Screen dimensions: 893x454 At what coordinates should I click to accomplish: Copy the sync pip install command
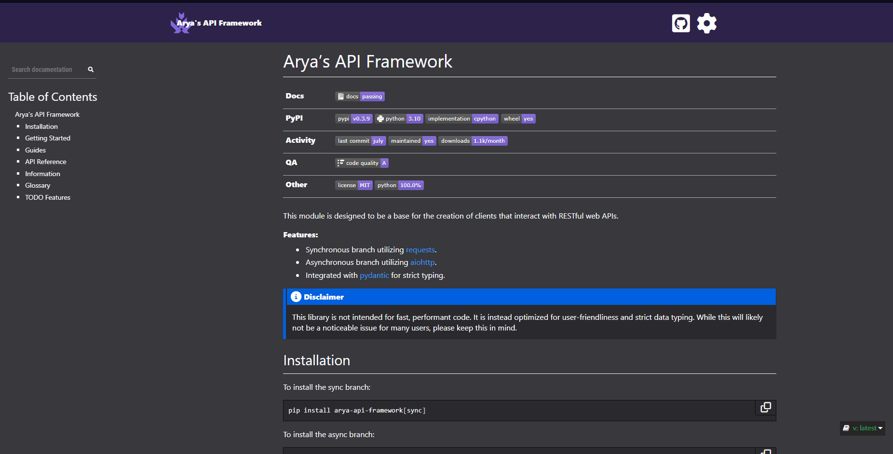pyautogui.click(x=766, y=408)
